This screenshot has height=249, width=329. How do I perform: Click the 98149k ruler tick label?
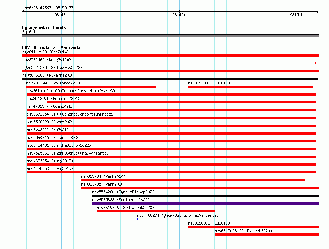179,15
